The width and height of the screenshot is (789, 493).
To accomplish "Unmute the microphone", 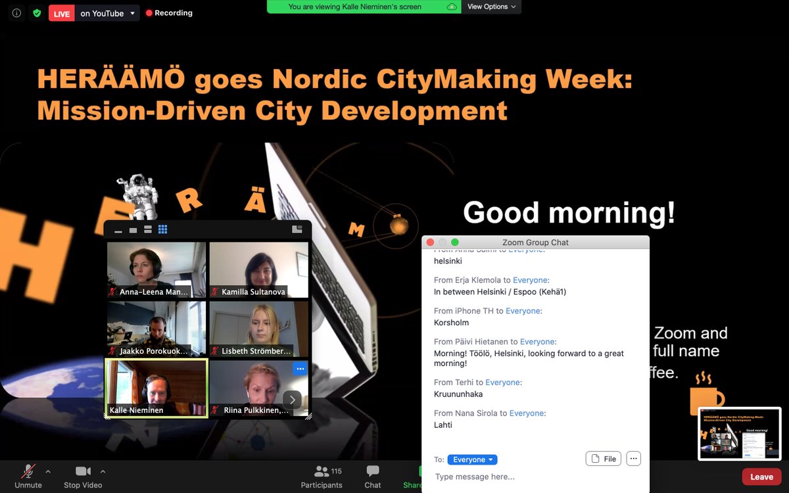I will [28, 476].
